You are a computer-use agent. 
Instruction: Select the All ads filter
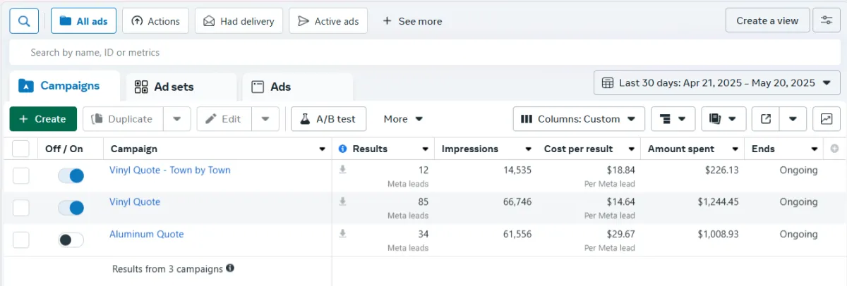coord(83,21)
